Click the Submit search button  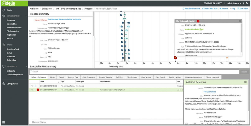(x=244, y=72)
